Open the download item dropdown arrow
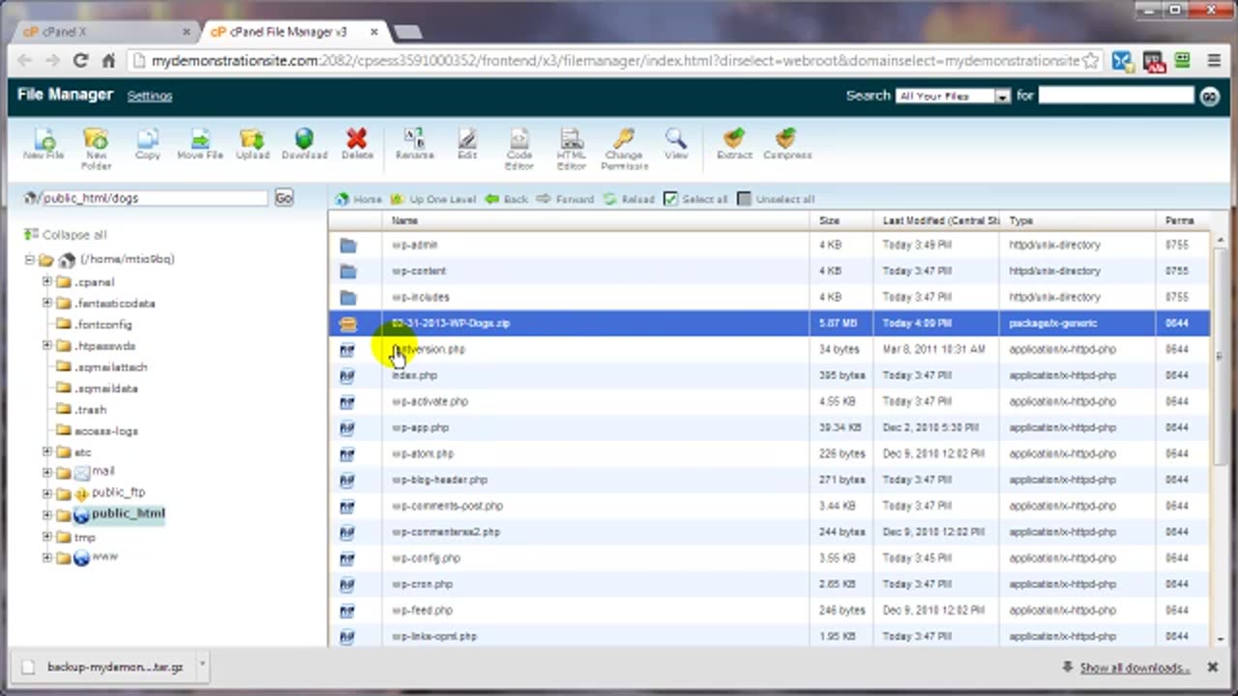This screenshot has height=696, width=1238. click(x=202, y=666)
